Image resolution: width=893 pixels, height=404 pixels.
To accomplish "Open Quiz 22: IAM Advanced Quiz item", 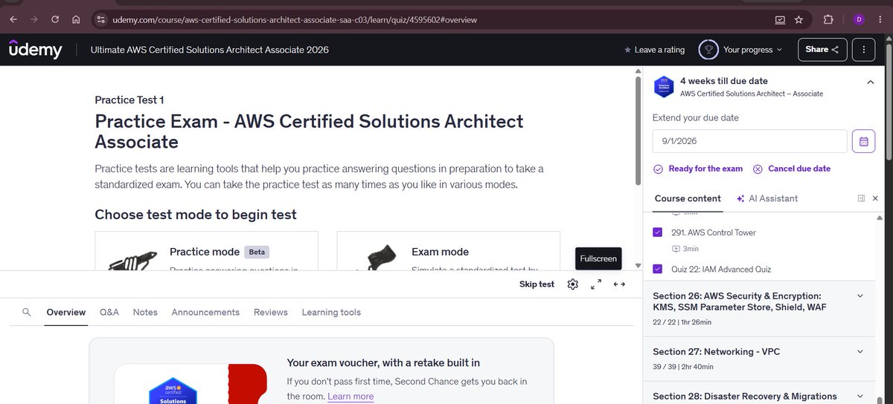I will click(721, 269).
